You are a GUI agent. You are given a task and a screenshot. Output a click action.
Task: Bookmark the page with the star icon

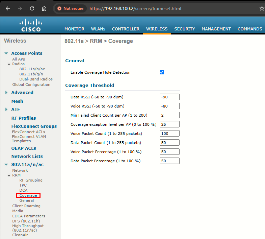[262, 8]
